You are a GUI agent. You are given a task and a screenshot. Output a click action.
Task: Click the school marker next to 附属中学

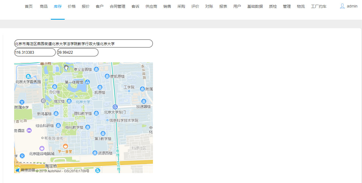pos(22,102)
